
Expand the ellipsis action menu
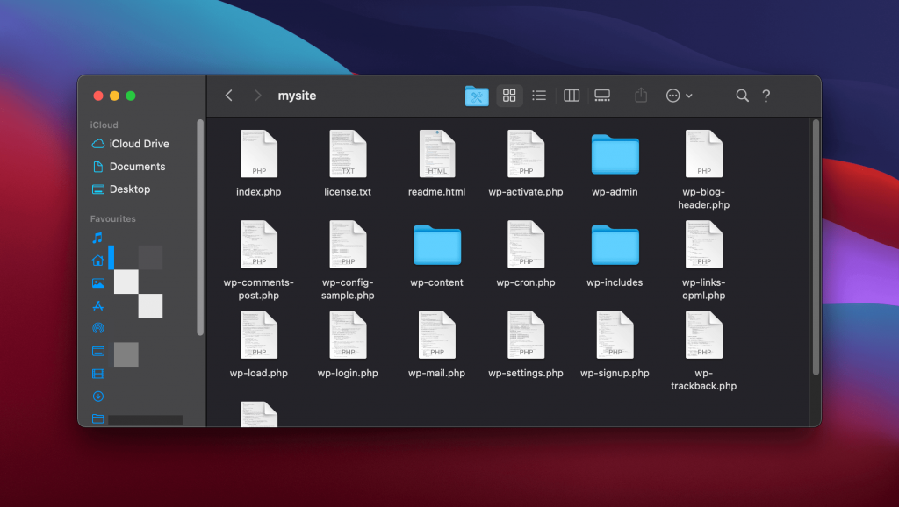pos(679,96)
